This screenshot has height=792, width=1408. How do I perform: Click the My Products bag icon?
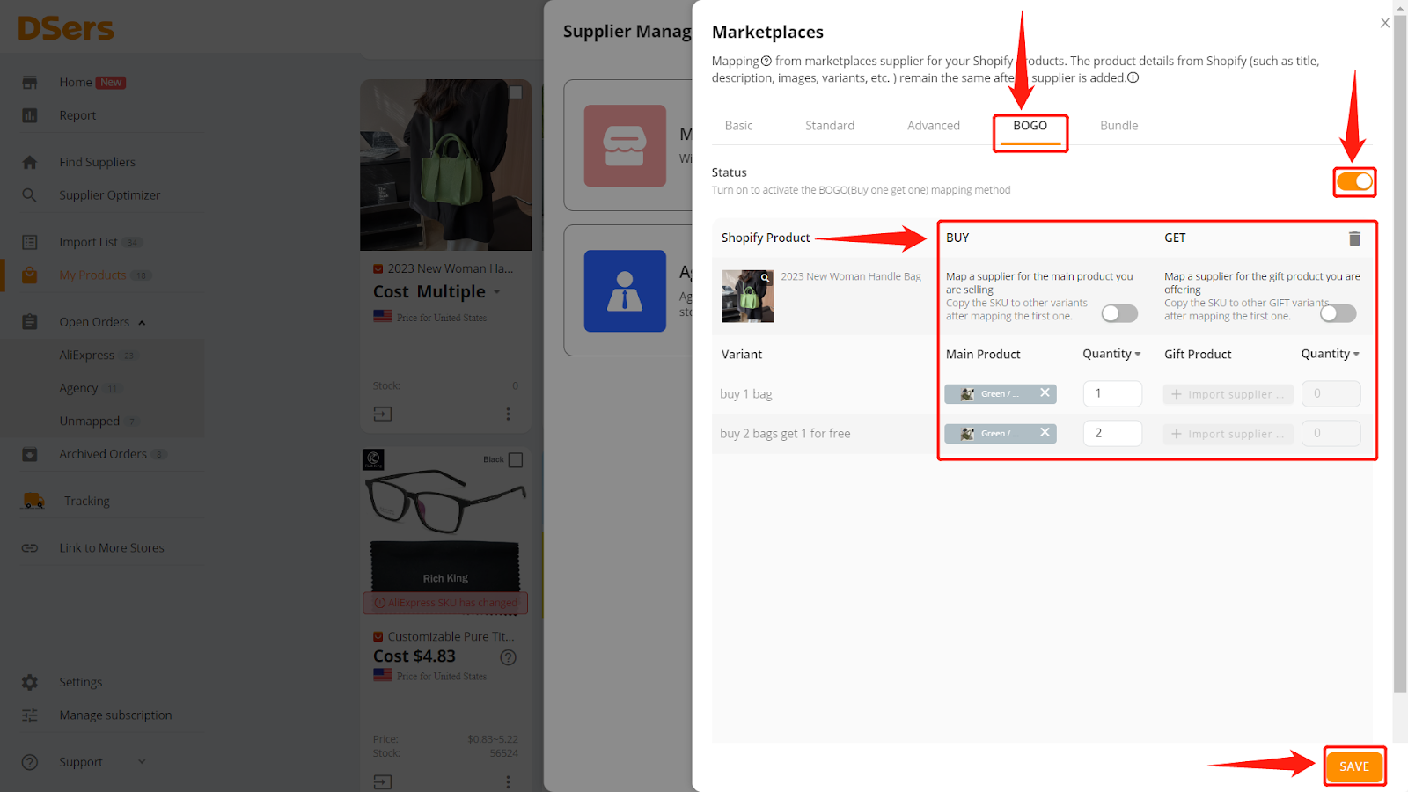click(x=30, y=275)
